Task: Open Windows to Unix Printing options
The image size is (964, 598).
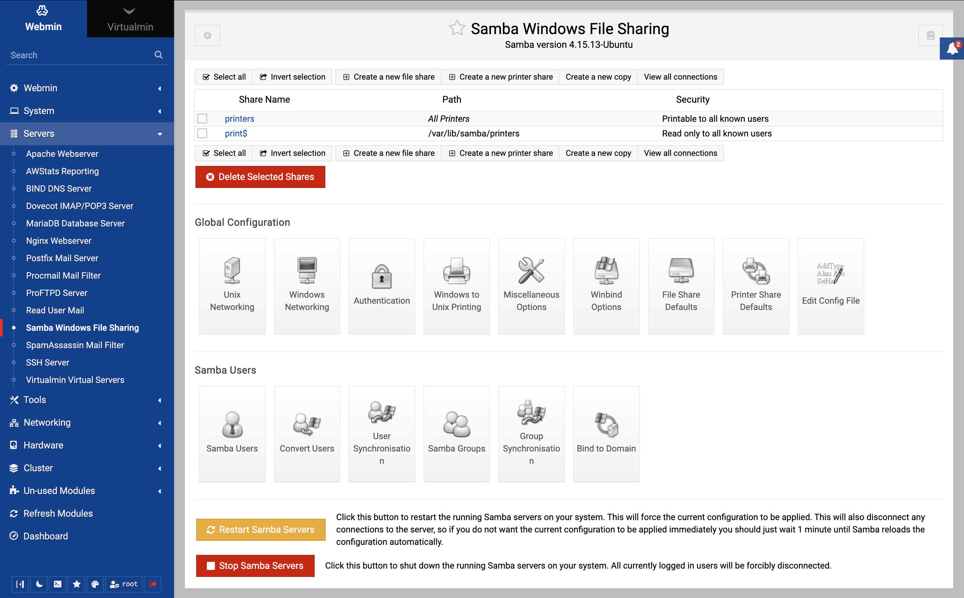Action: 456,286
